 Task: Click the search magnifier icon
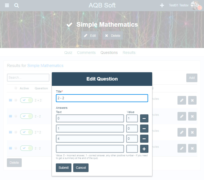[17, 5]
